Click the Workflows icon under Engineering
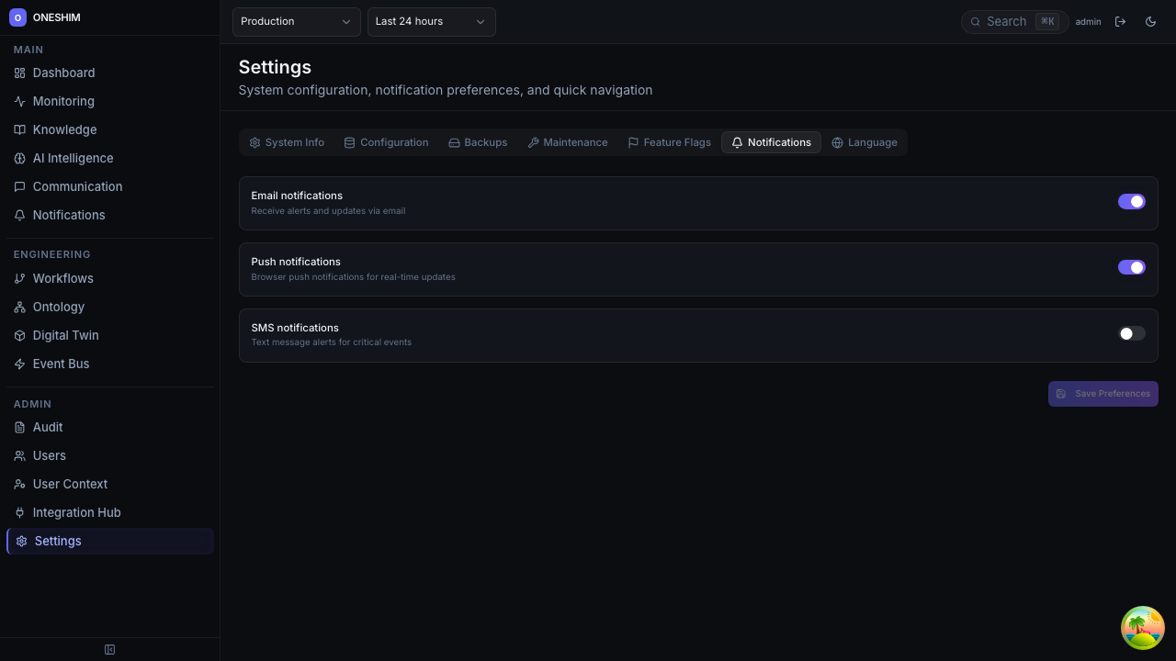Screen dimensions: 1176x661 pos(19,278)
